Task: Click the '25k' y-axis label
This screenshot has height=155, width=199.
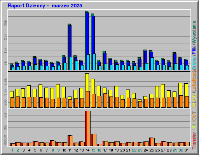Action: point(5,36)
